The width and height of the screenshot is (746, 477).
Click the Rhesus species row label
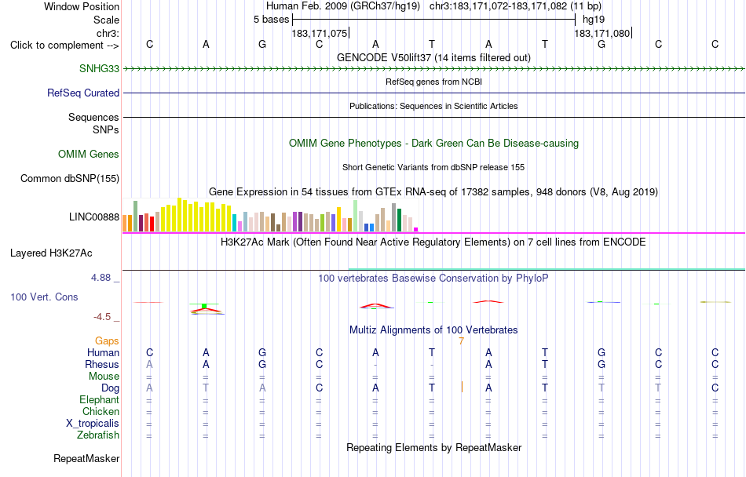tap(102, 364)
